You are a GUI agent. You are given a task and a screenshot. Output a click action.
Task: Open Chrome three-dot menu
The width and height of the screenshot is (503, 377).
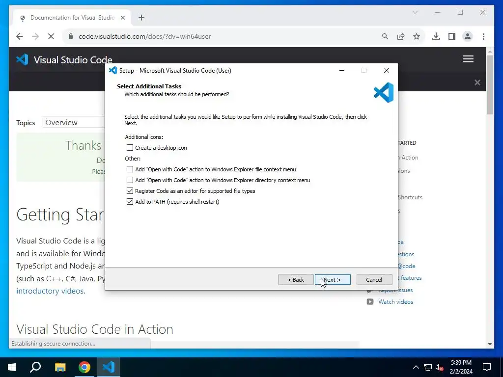click(483, 36)
